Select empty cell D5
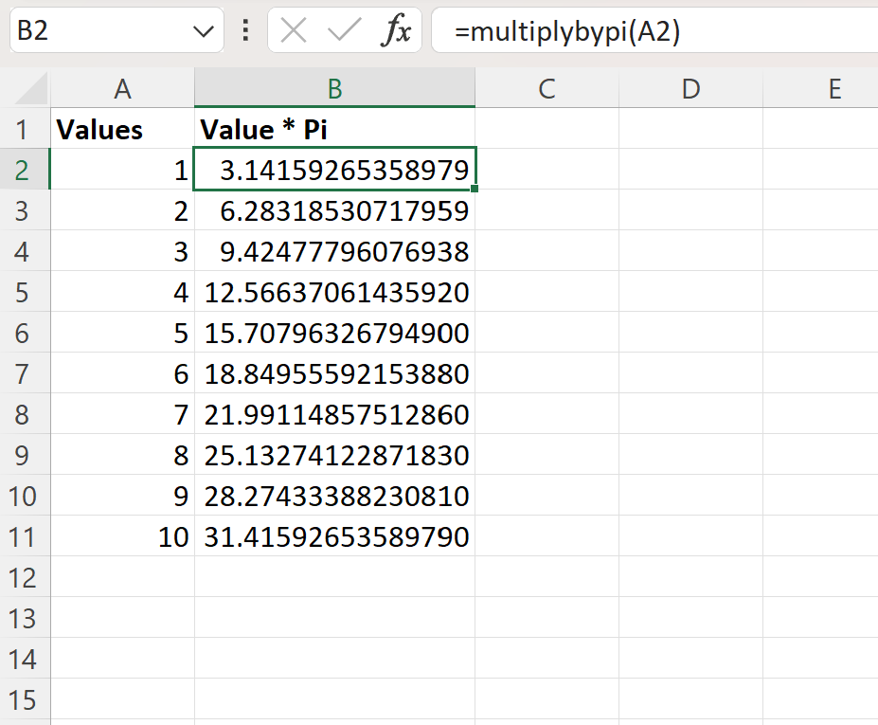The width and height of the screenshot is (878, 725). tap(690, 292)
